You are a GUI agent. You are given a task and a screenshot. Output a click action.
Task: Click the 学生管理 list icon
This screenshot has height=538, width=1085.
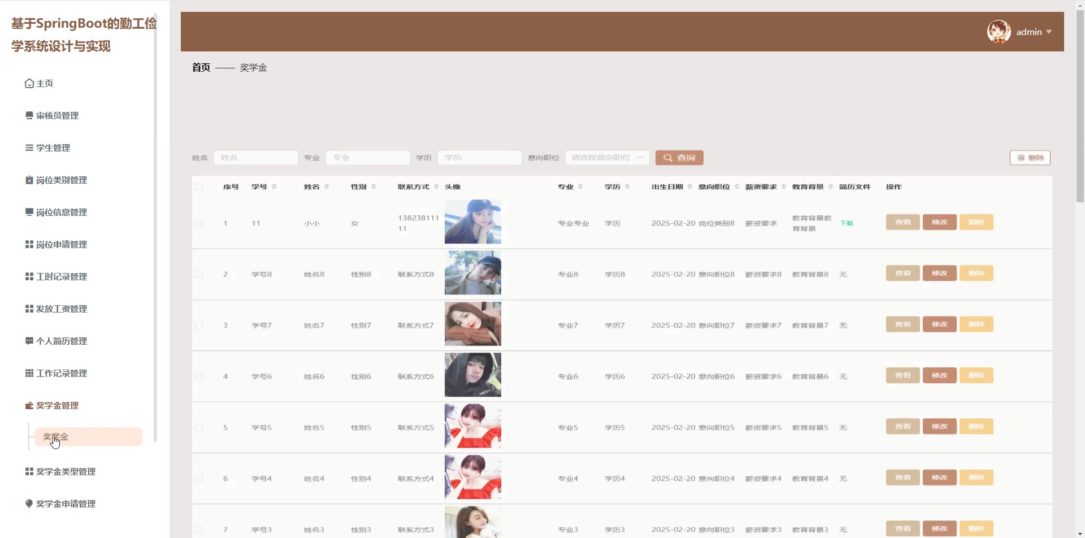click(x=29, y=147)
